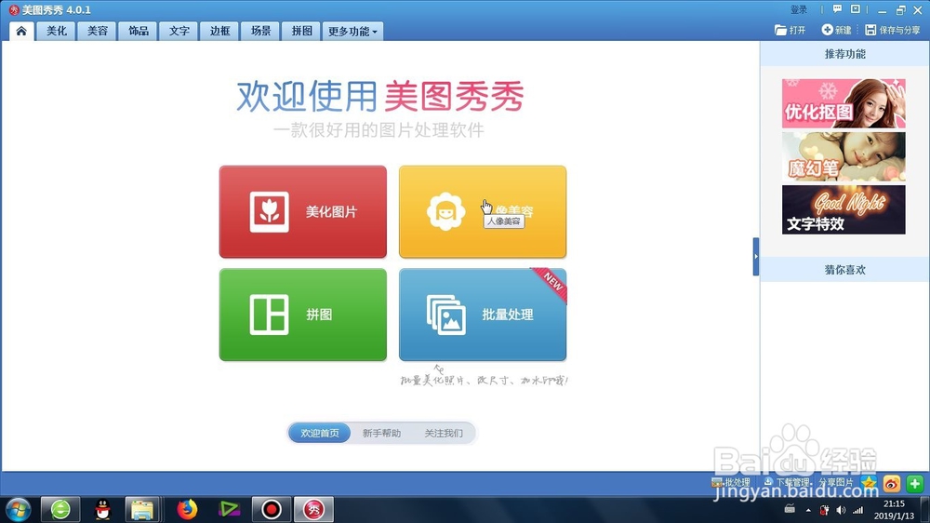Click the collage grid icon on green tile
This screenshot has width=930, height=523.
[x=270, y=315]
